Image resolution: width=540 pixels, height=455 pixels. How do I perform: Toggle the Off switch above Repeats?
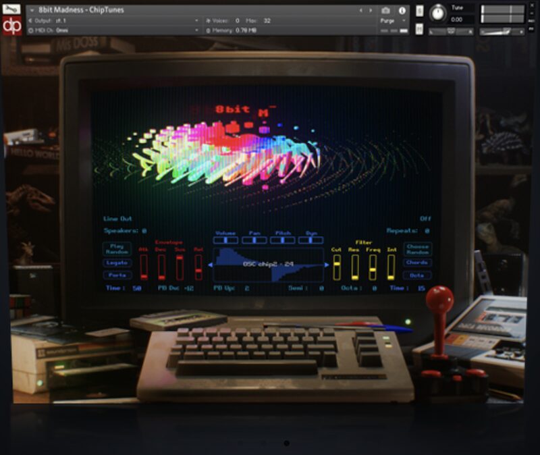425,219
